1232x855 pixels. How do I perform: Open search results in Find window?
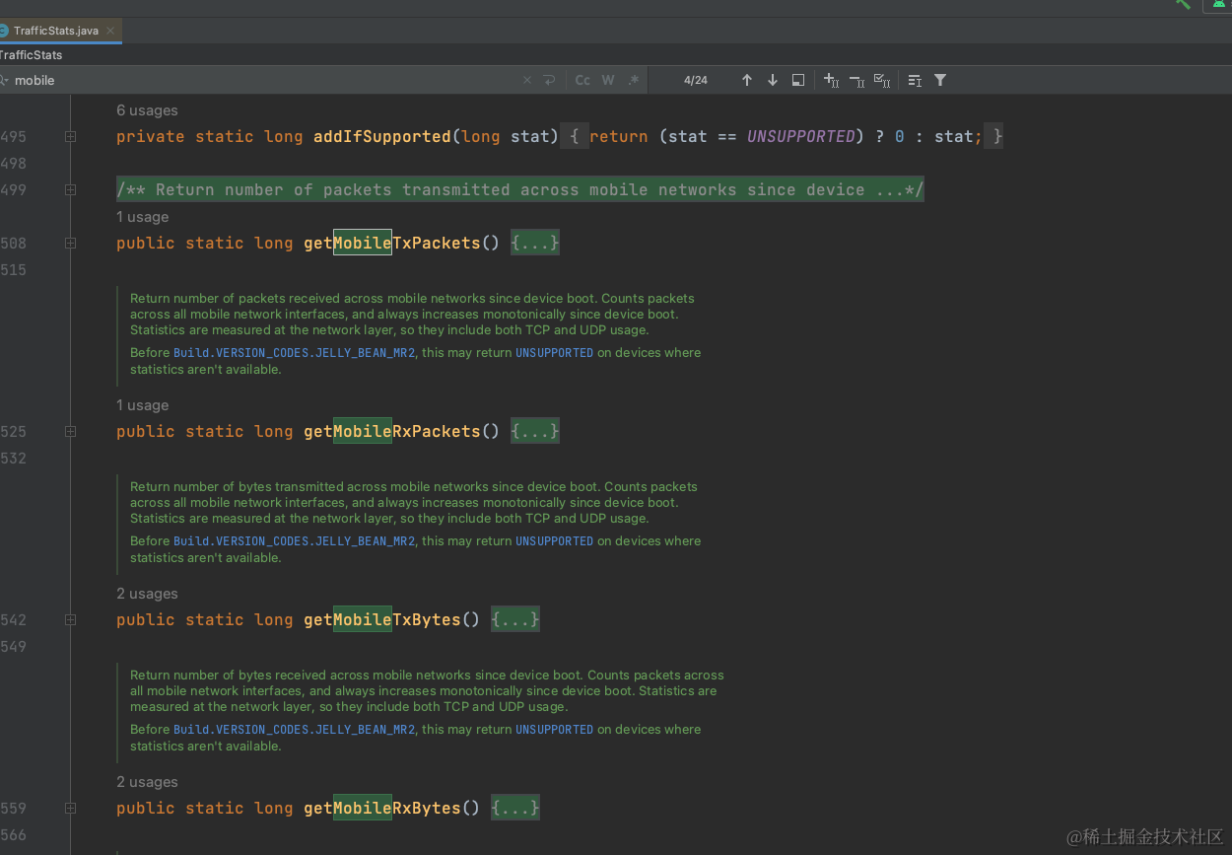[x=798, y=80]
